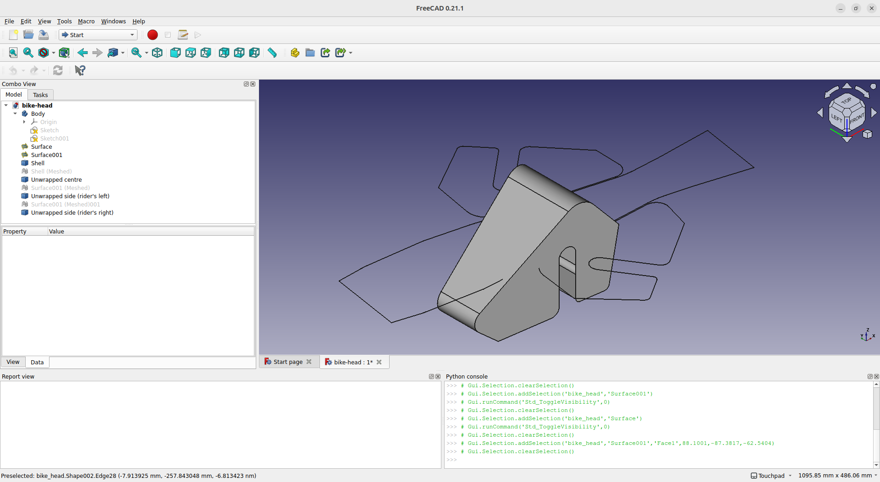Activate the Measure distance ruler tool
Image resolution: width=880 pixels, height=482 pixels.
(x=272, y=53)
